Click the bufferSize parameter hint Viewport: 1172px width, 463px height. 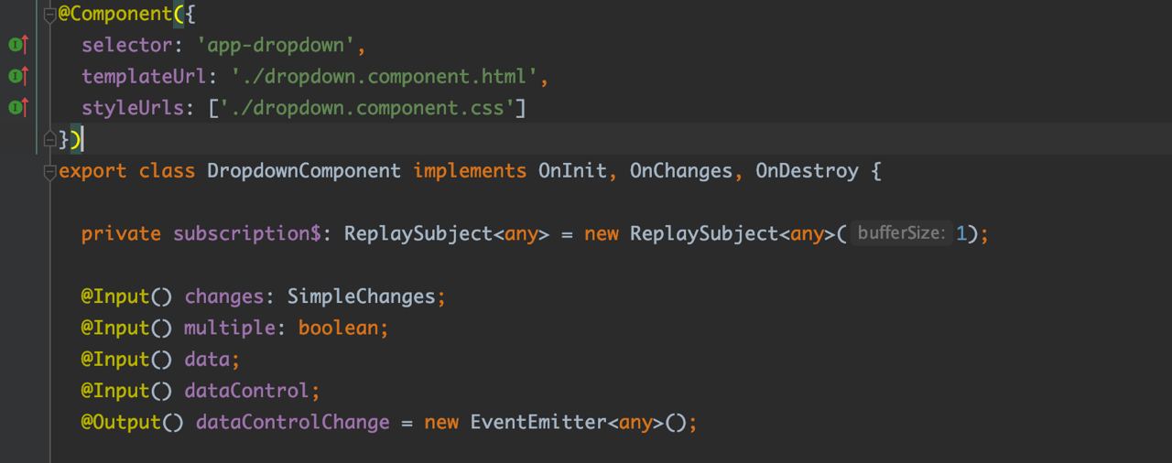point(901,233)
